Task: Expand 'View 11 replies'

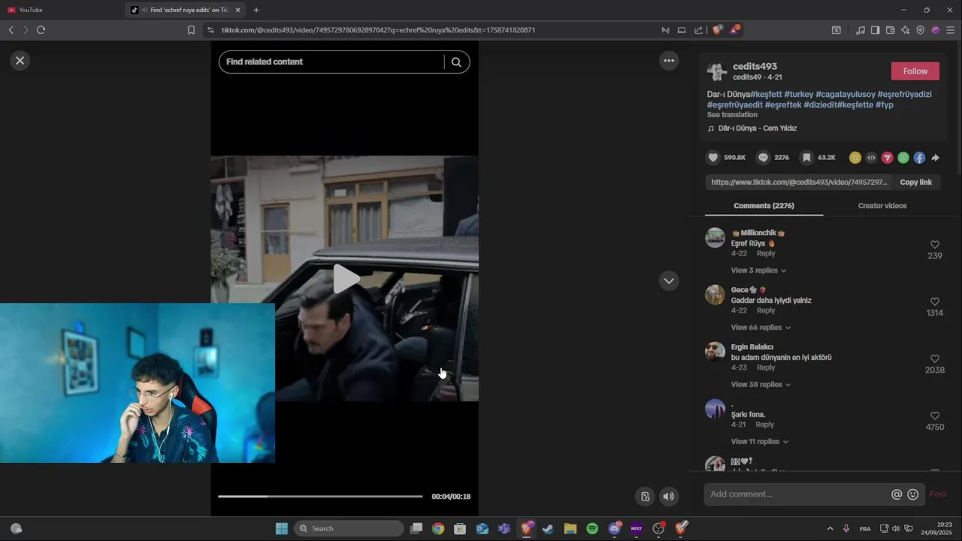Action: point(760,442)
